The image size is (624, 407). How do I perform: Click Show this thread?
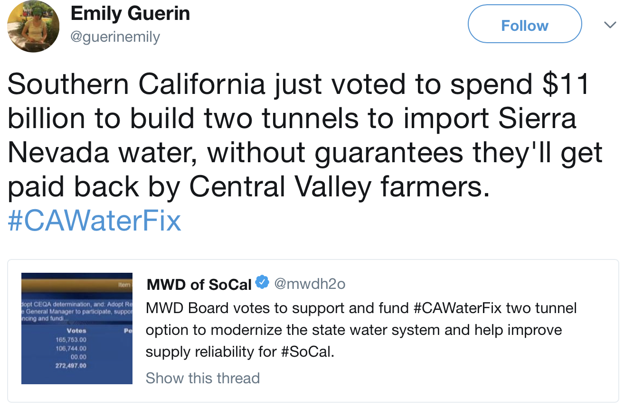coord(203,378)
